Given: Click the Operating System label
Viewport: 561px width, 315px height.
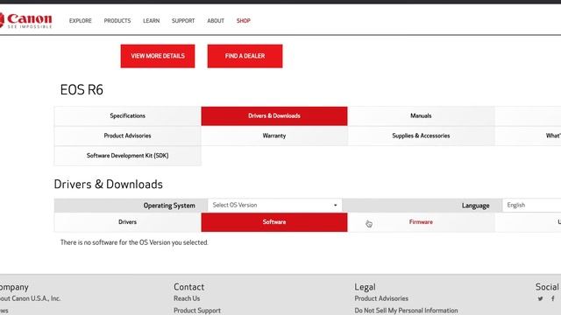Looking at the screenshot, I should tap(169, 206).
